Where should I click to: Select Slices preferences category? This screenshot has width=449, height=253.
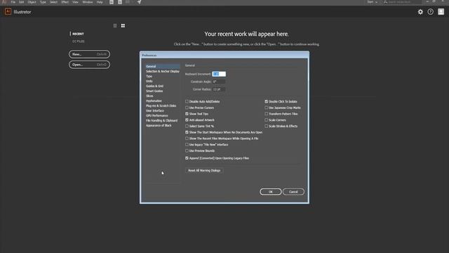(x=149, y=96)
